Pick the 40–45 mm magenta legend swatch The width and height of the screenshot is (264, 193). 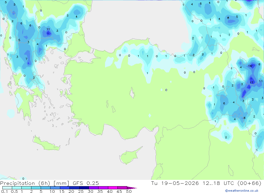click(x=113, y=188)
